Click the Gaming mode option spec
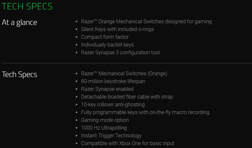 pyautogui.click(x=104, y=120)
